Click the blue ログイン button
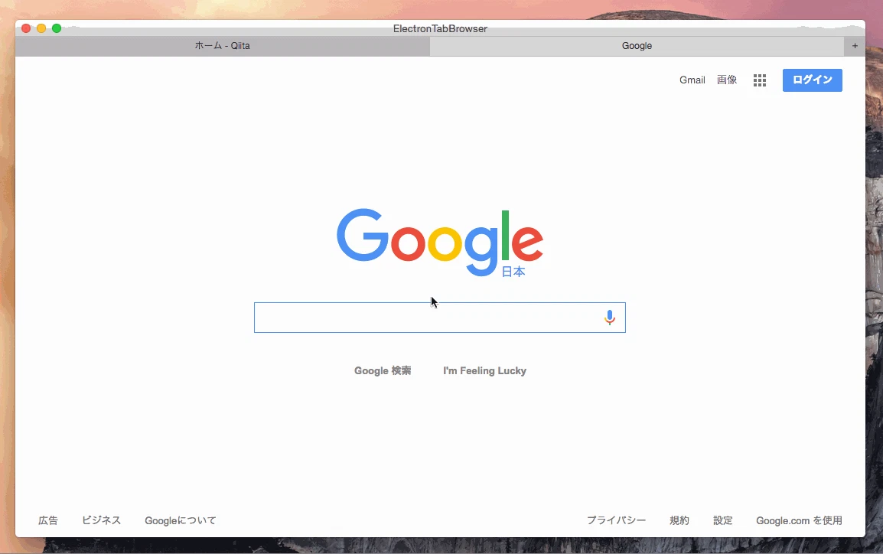 point(812,80)
